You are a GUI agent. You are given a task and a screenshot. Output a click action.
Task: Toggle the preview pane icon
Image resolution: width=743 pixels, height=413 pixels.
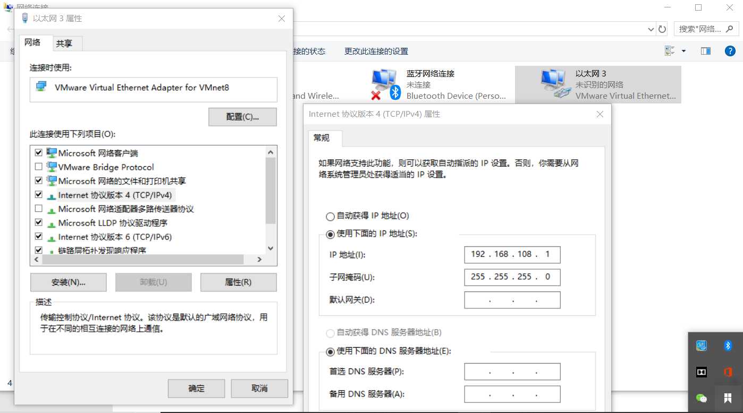coord(706,51)
